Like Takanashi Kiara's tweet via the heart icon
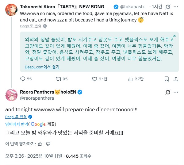The width and height of the screenshot is (184, 165). (94, 79)
